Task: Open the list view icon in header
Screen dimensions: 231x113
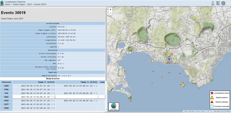Action: point(218,3)
